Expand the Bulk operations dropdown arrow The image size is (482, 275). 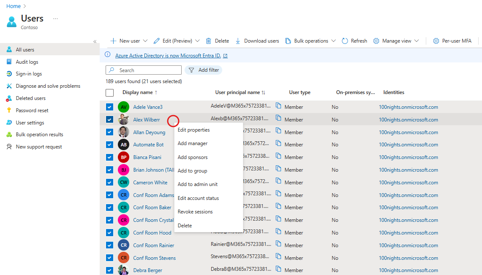(334, 41)
